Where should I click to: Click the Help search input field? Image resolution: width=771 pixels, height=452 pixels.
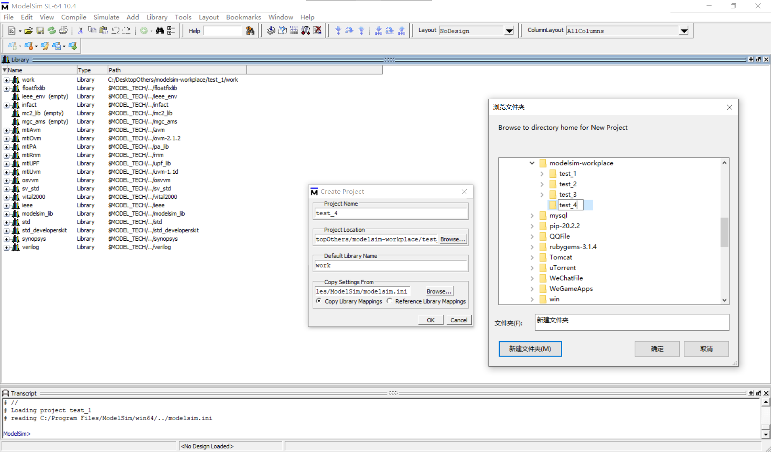(222, 31)
